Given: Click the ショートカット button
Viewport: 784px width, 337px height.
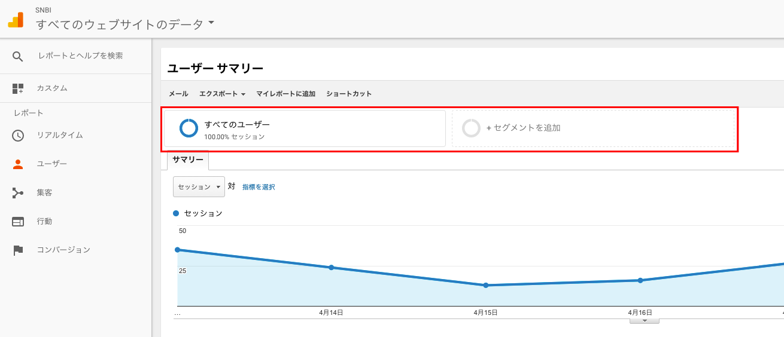Looking at the screenshot, I should 349,94.
